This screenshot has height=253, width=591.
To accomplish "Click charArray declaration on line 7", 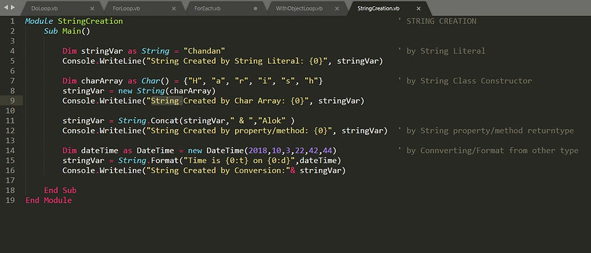I will (x=102, y=80).
